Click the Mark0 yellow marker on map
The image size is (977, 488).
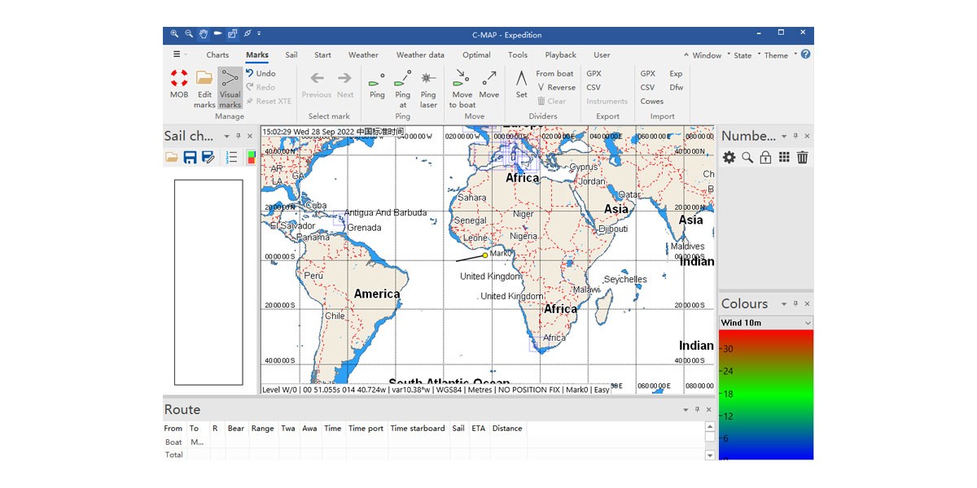[x=485, y=255]
